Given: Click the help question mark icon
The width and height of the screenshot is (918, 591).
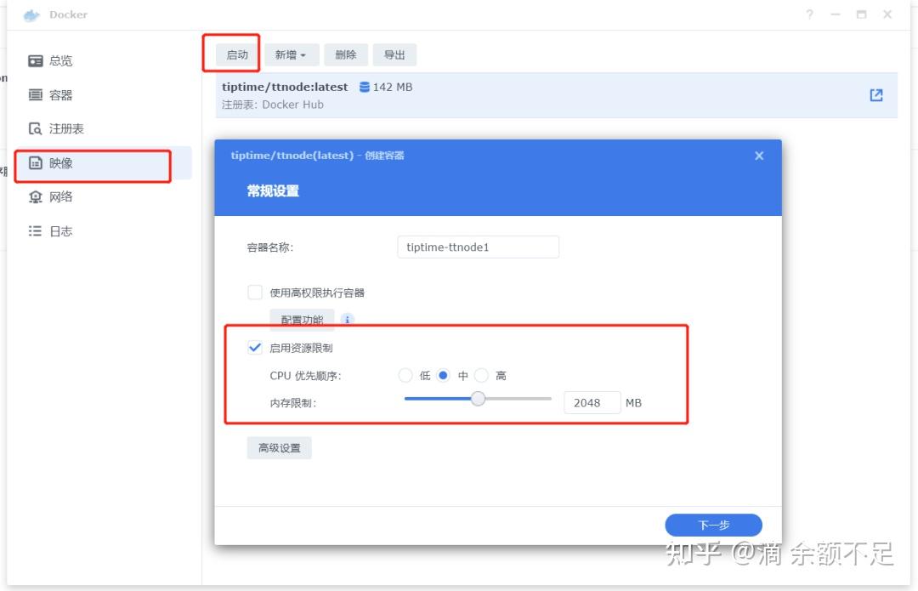Looking at the screenshot, I should [808, 14].
